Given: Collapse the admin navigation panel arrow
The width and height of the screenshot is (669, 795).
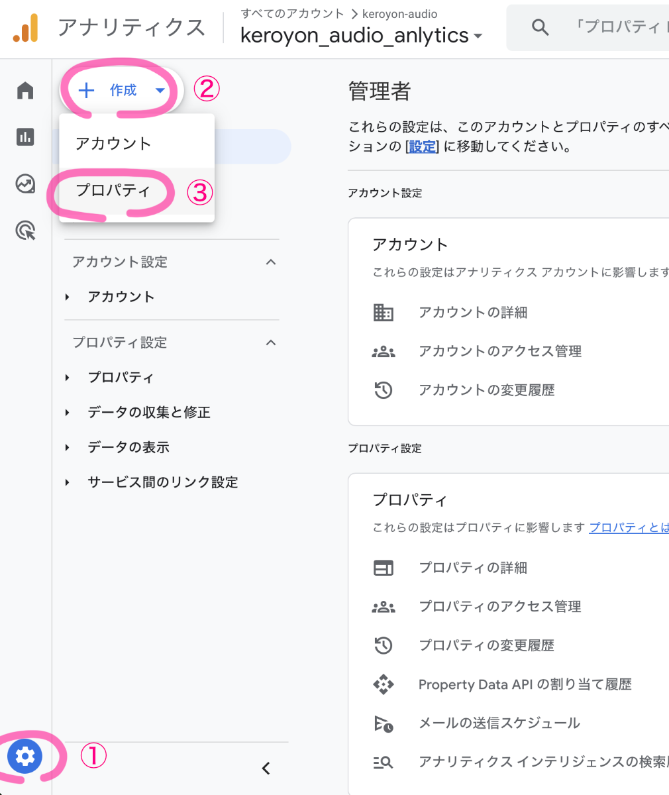Looking at the screenshot, I should (266, 768).
